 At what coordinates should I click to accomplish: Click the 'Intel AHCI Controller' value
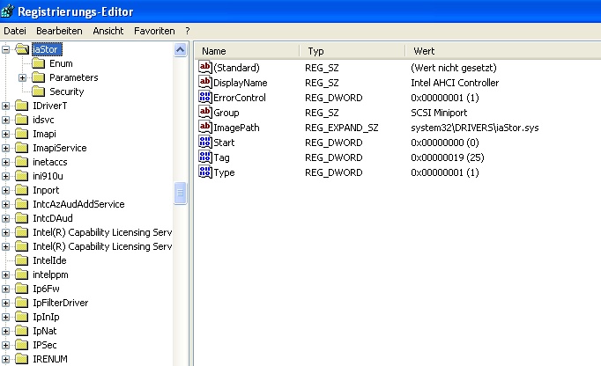455,83
